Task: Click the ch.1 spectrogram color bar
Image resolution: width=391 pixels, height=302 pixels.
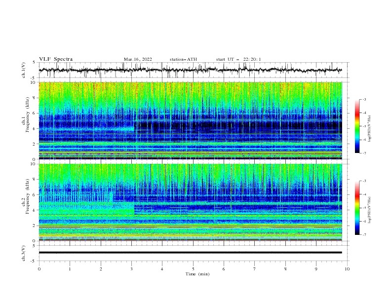Action: coord(357,126)
